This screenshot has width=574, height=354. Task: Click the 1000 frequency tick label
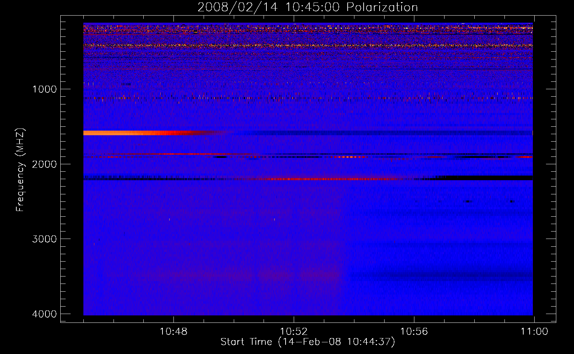(44, 89)
